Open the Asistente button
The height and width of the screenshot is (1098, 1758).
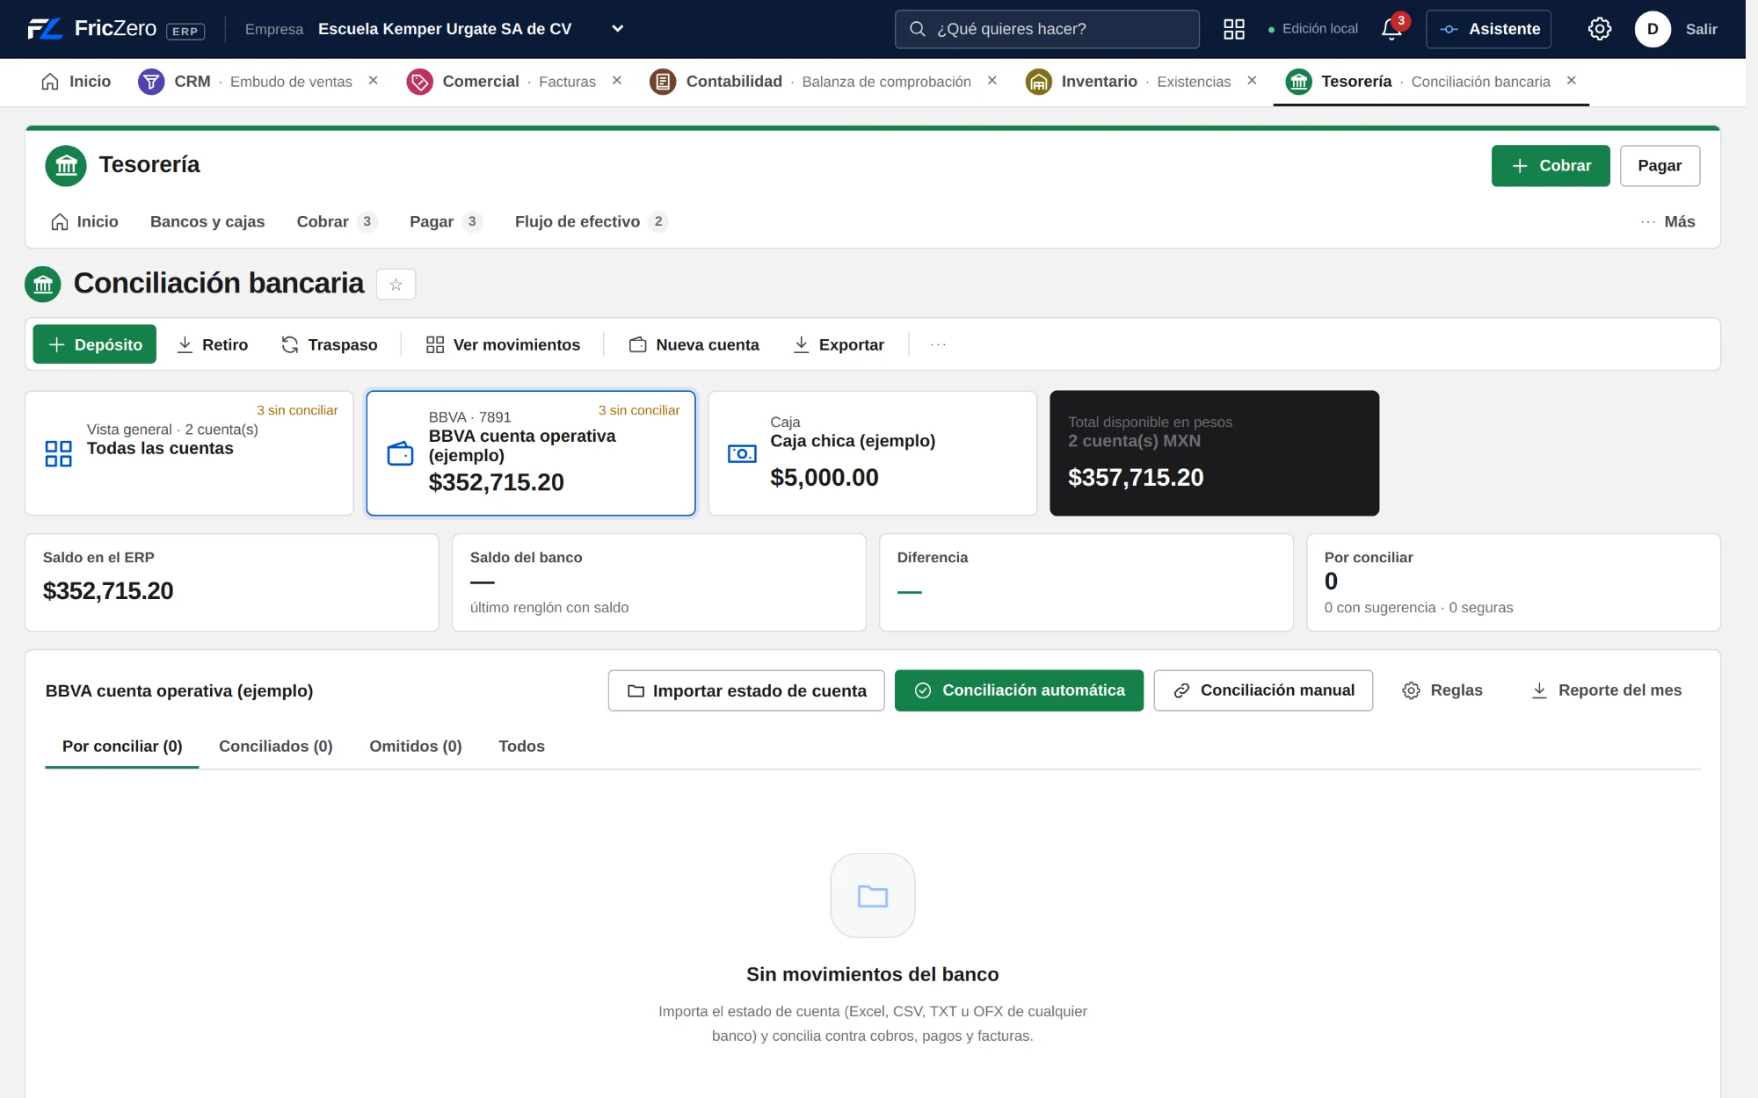pos(1488,29)
